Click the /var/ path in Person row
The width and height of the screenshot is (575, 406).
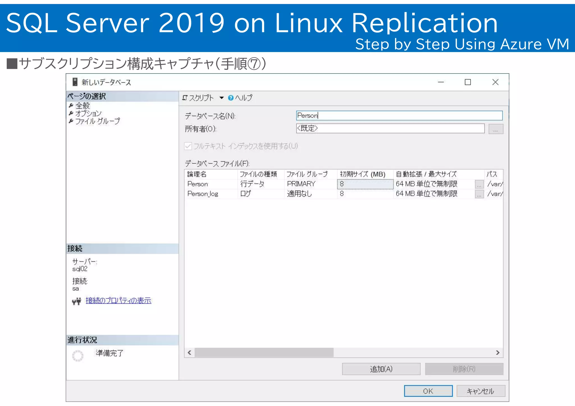pos(495,184)
